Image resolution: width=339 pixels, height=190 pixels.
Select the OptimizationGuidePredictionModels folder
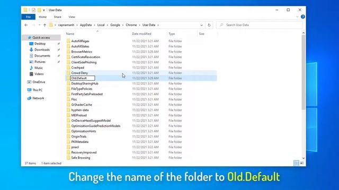click(96, 126)
